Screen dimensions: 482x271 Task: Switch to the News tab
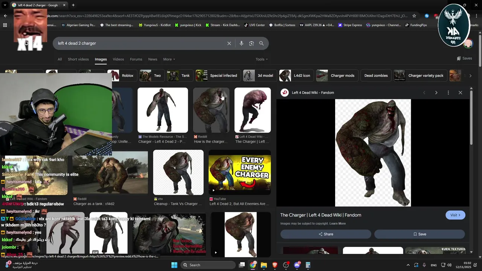point(153,59)
